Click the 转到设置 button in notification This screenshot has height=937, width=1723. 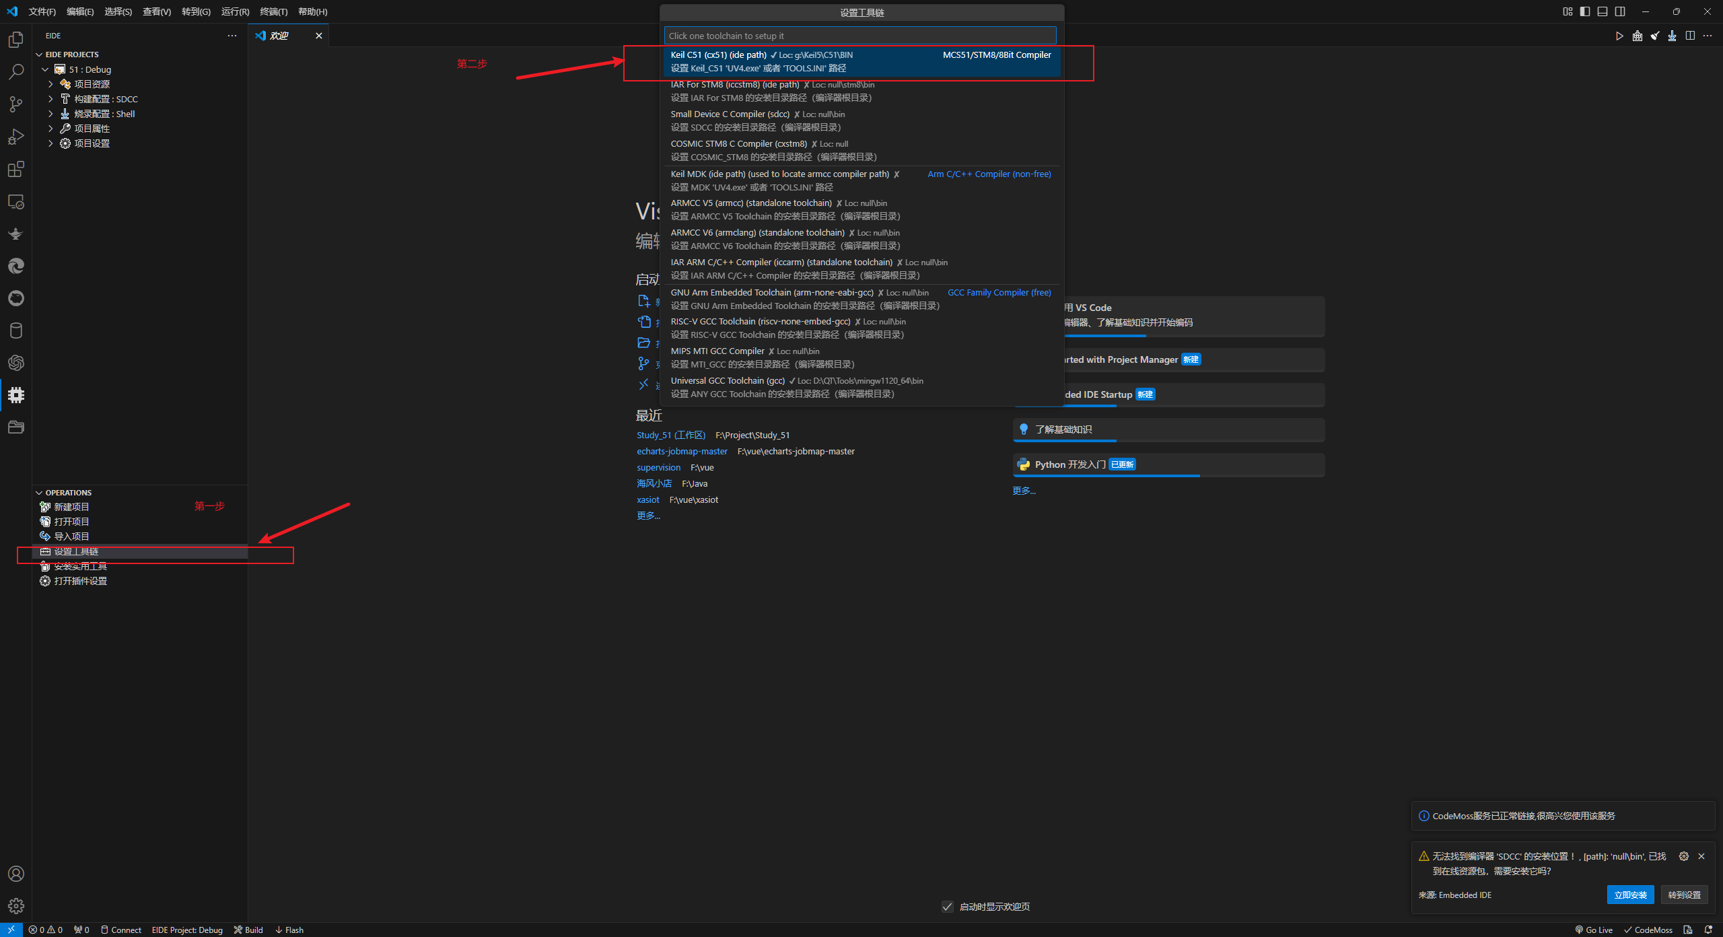tap(1684, 895)
